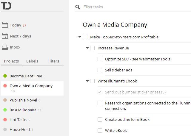Open the Become Debt Free project
The height and width of the screenshot is (136, 191).
coord(26,76)
